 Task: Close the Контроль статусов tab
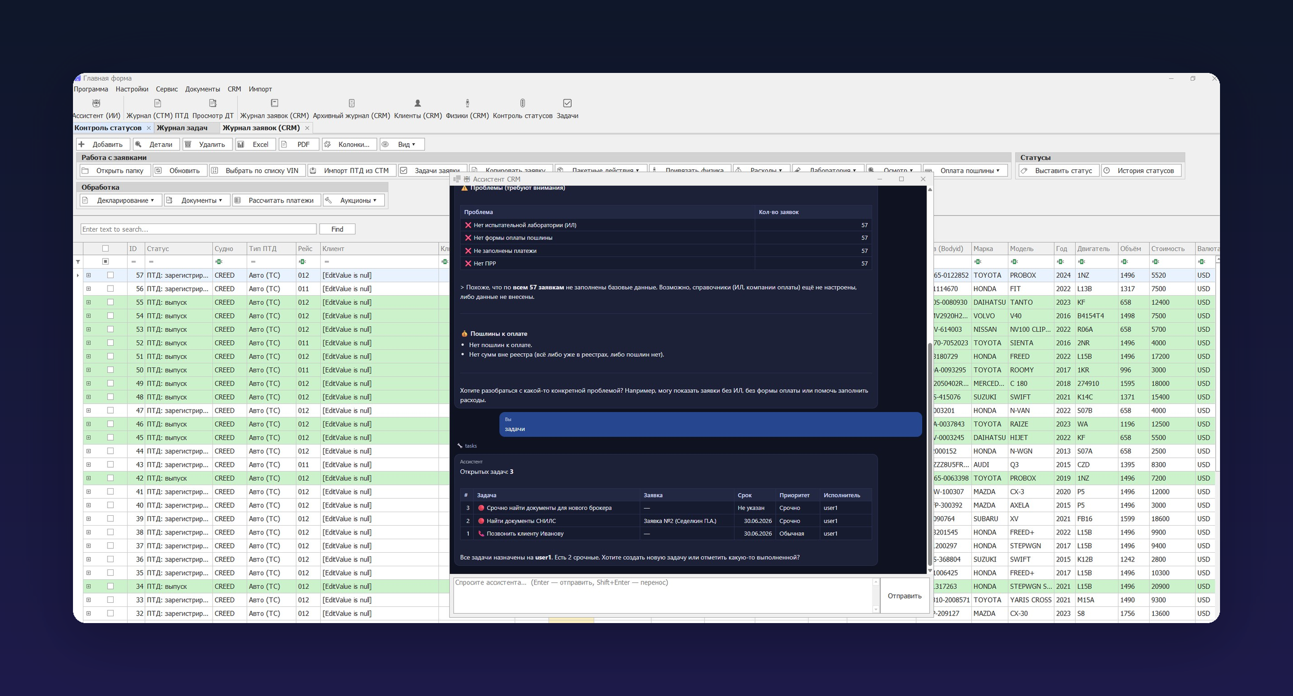point(149,128)
